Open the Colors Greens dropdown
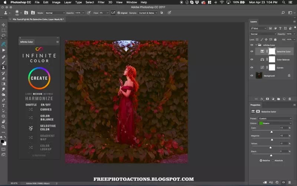 275,123
